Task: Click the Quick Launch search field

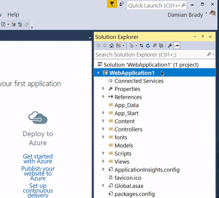Action: click(157, 5)
